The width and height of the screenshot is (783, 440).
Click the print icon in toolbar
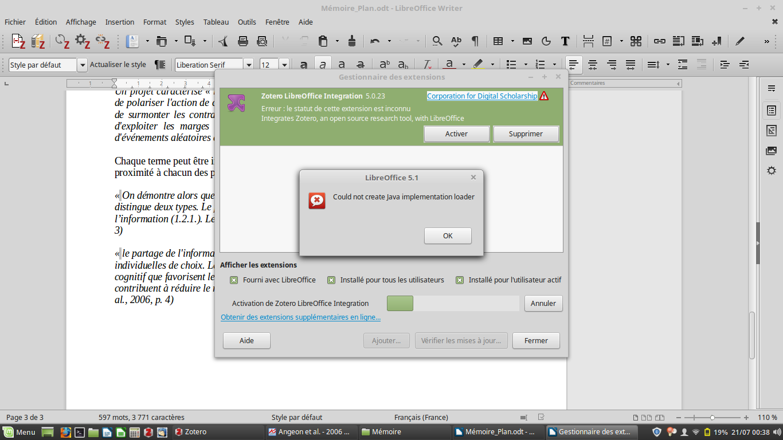243,41
